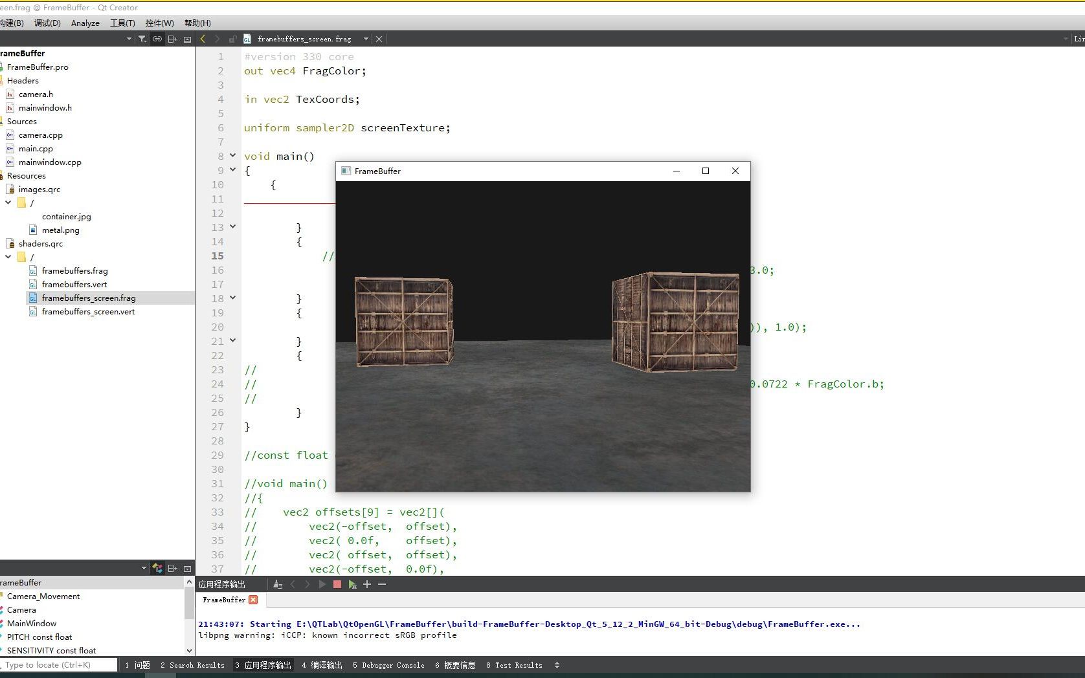Screen dimensions: 1085x678
Task: Go forward in editor navigation history
Action: [217, 39]
